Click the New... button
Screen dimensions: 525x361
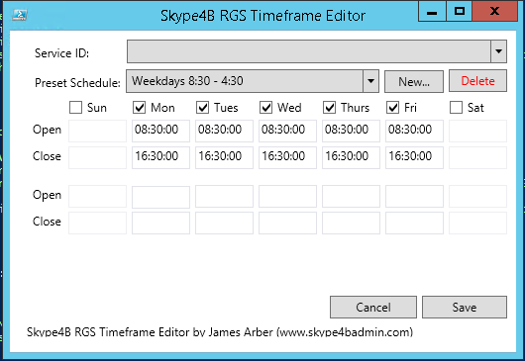414,81
